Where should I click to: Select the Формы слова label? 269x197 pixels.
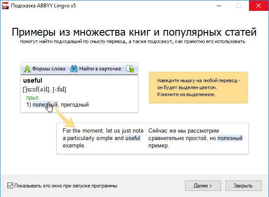(x=49, y=69)
